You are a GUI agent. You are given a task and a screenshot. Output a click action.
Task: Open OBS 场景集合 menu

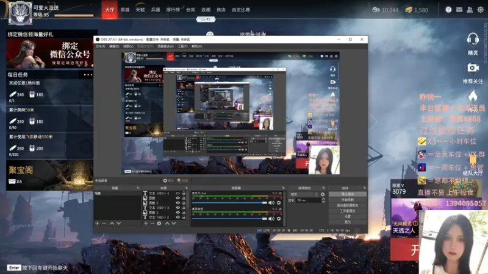pos(165,46)
